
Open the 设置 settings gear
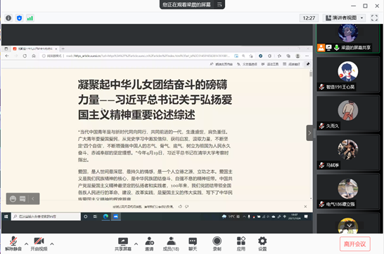coord(262,243)
